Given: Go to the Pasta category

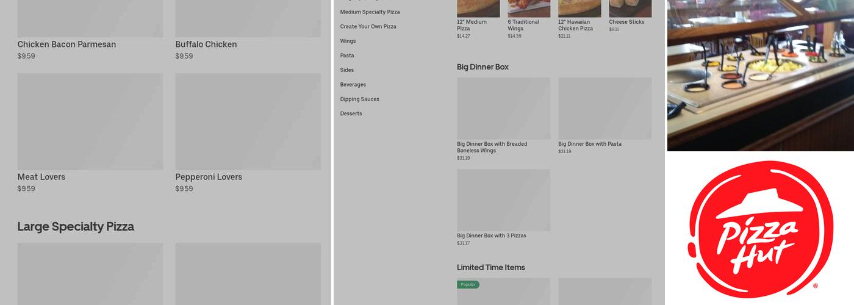Looking at the screenshot, I should (x=347, y=56).
